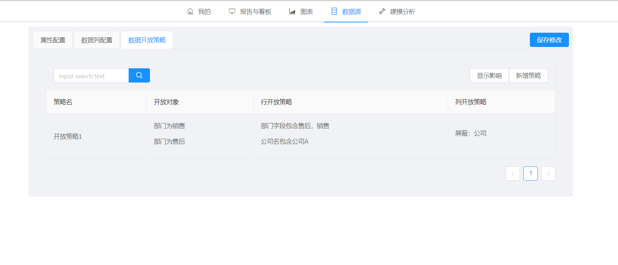Click the database icon for 数据源
This screenshot has height=265, width=618.
(334, 11)
